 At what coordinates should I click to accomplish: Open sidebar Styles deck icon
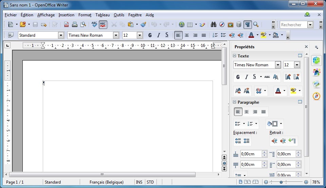[316, 72]
